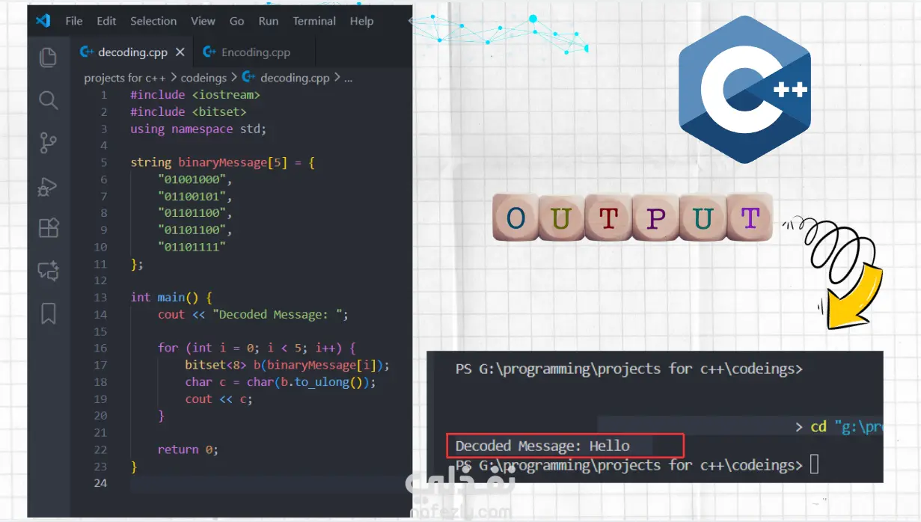
Task: Open the Search panel in activity bar
Action: tap(48, 100)
